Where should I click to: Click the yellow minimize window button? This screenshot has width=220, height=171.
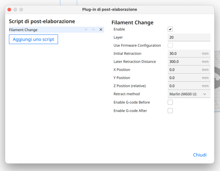point(15,9)
